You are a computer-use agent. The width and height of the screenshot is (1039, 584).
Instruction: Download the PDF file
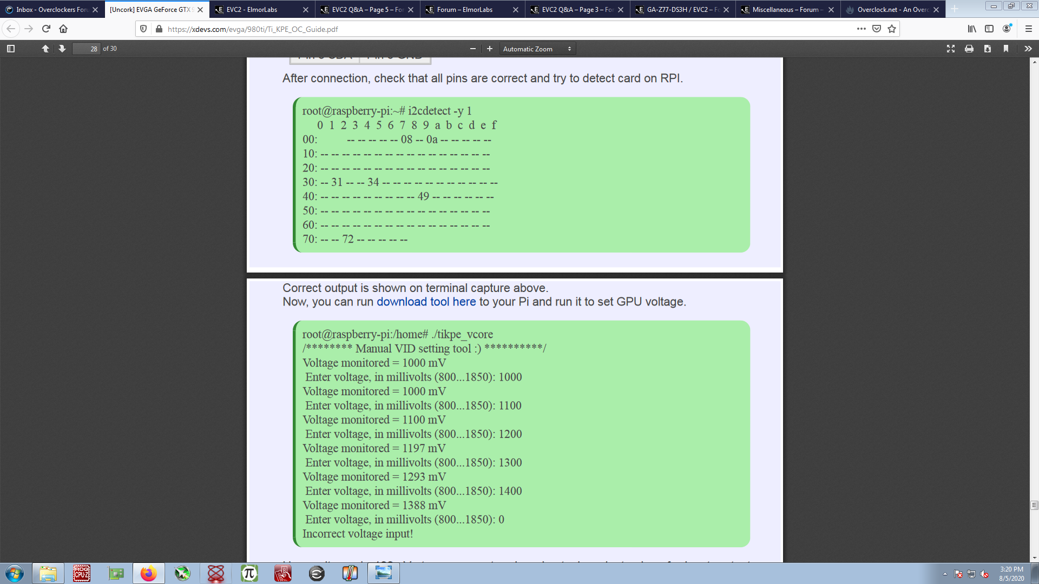point(988,49)
